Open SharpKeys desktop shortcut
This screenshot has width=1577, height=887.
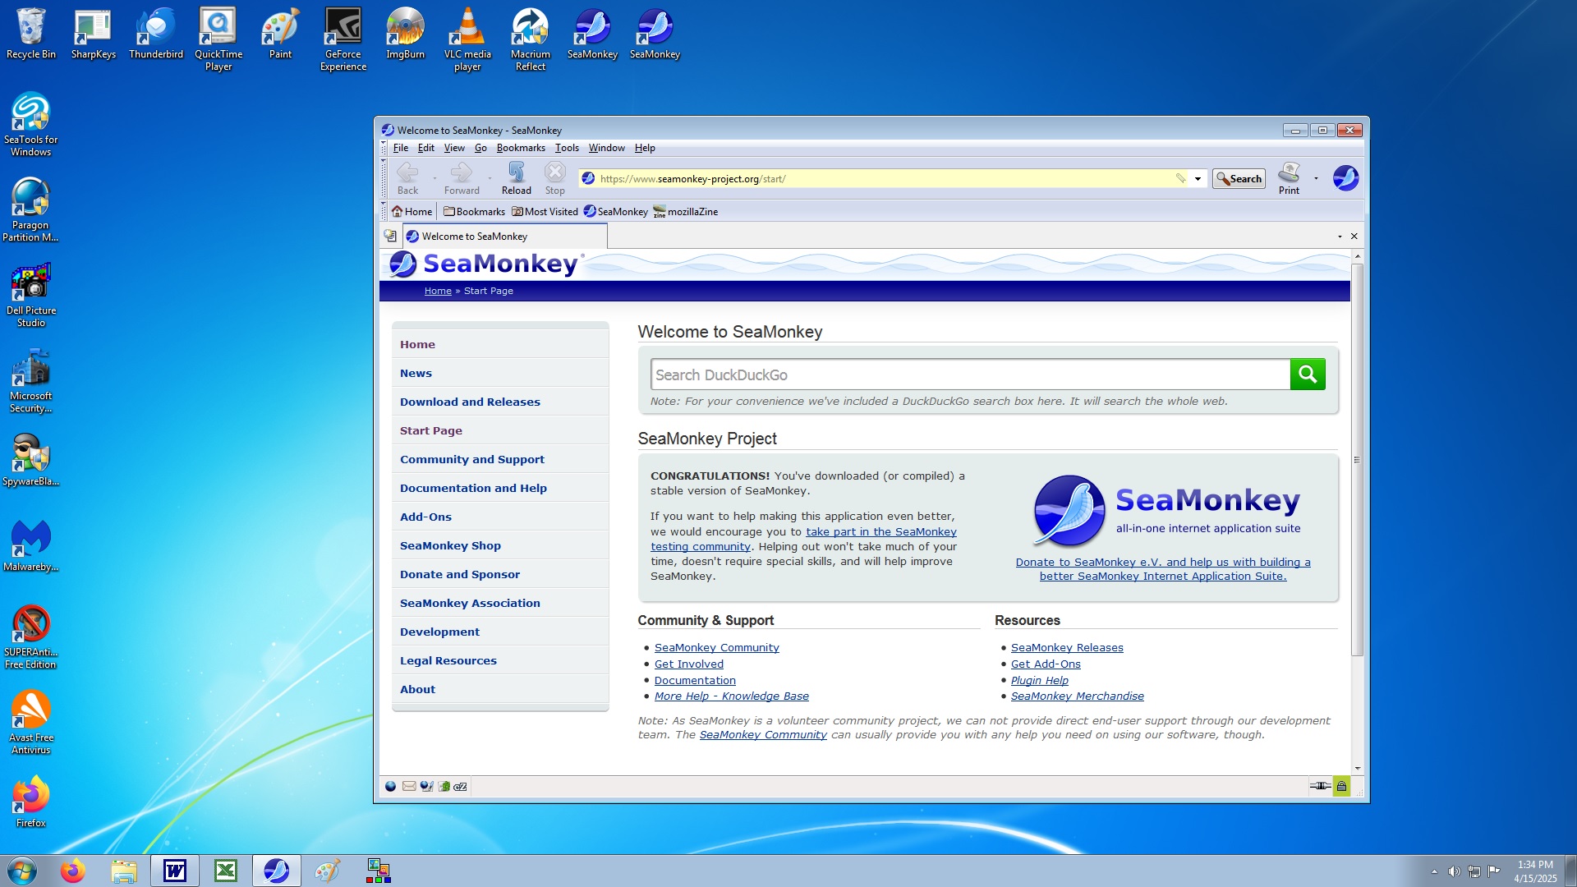[94, 34]
